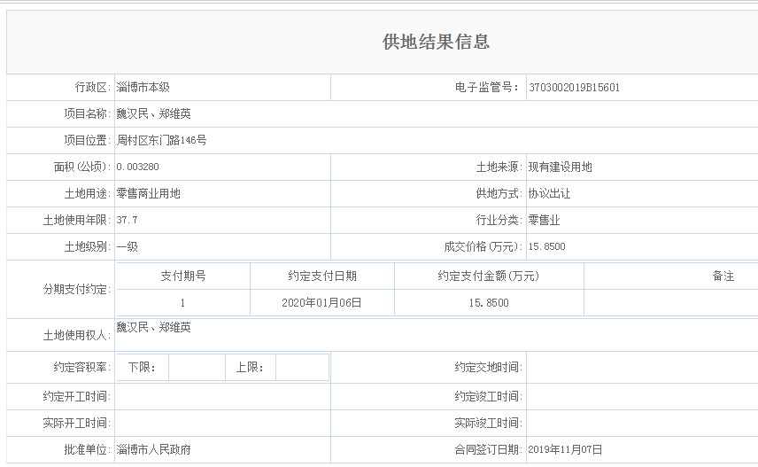Click the industry classification value 零售业
Viewport: 758px width, 467px height.
pyautogui.click(x=544, y=220)
